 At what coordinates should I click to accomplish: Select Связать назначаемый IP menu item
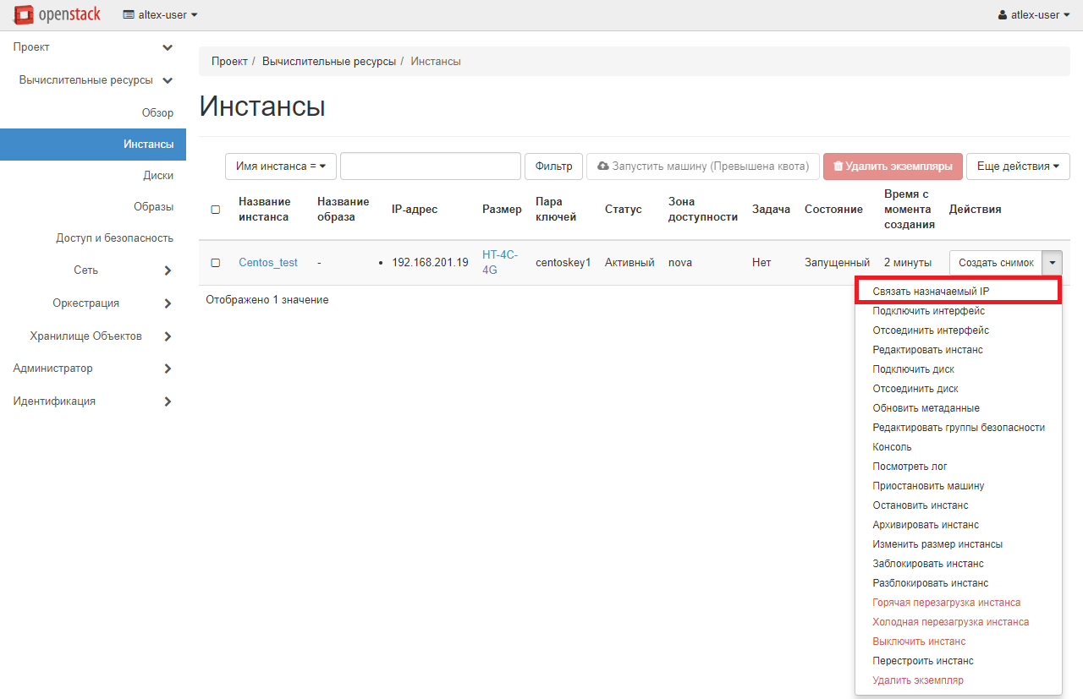point(931,292)
